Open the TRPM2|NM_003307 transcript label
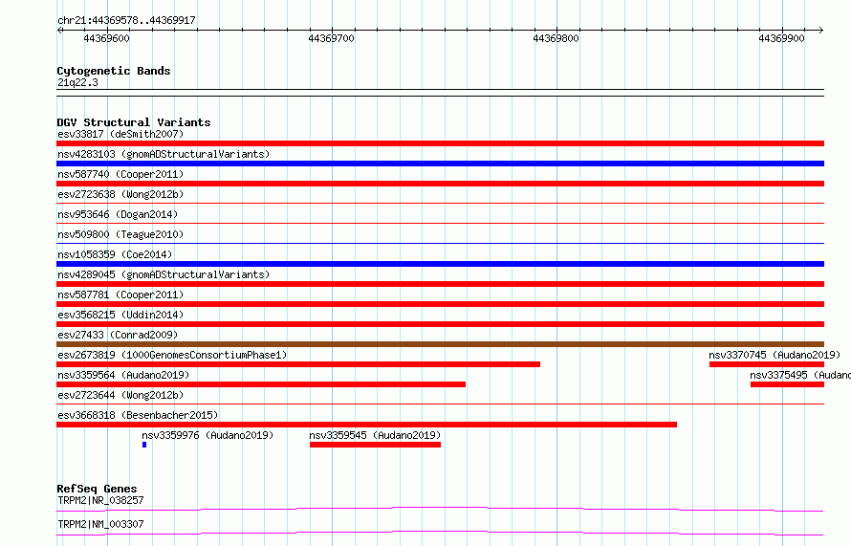The height and width of the screenshot is (546, 851). point(100,524)
